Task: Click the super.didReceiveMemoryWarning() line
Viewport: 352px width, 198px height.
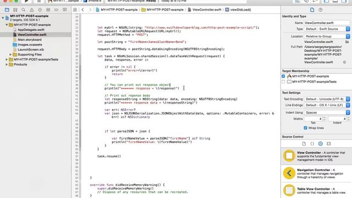Action: tap(125, 189)
